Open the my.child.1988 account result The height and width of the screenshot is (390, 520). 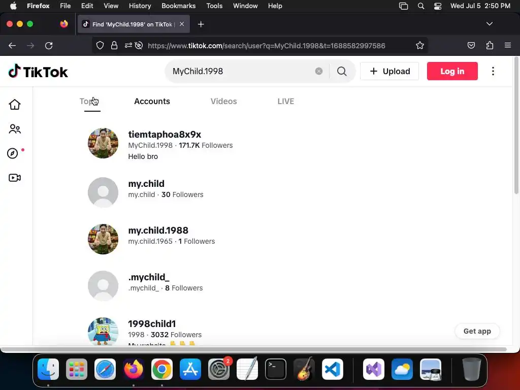[158, 230]
